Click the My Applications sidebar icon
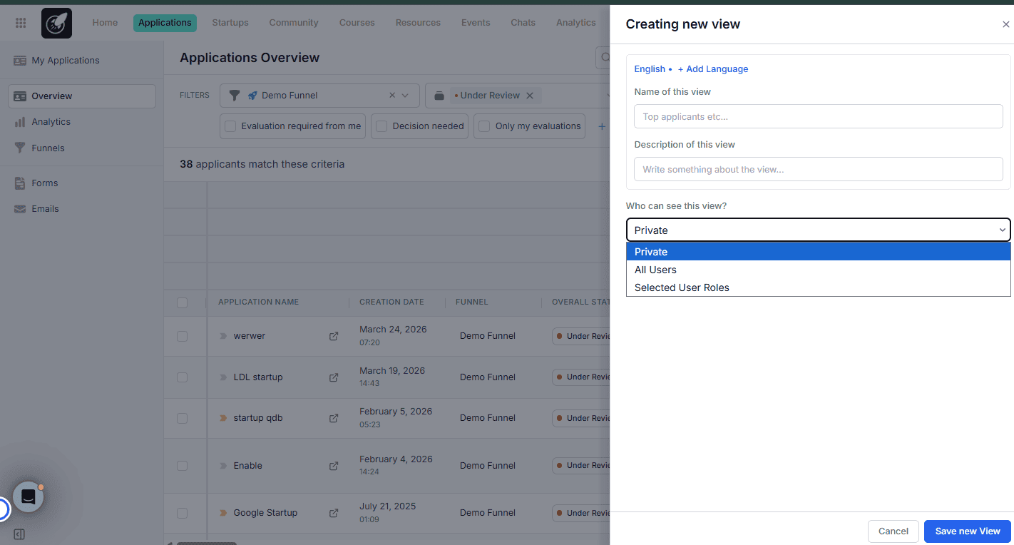Viewport: 1014px width, 545px height. click(x=20, y=61)
